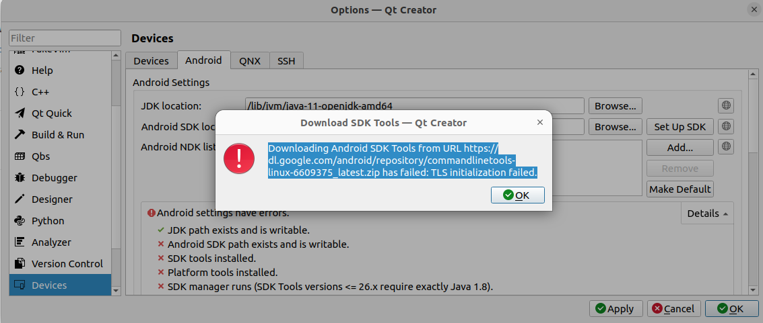Select the Version Control category

(60, 263)
